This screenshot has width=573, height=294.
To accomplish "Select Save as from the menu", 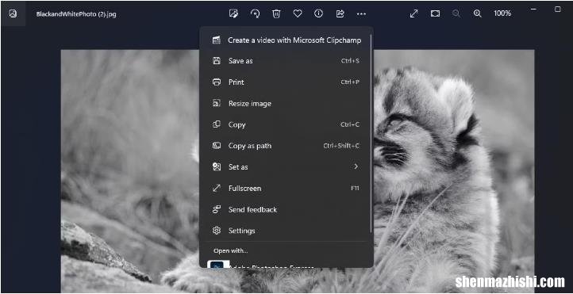I will (286, 61).
